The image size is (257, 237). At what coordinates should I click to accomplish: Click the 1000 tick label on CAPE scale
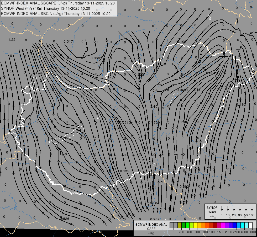coord(213,232)
